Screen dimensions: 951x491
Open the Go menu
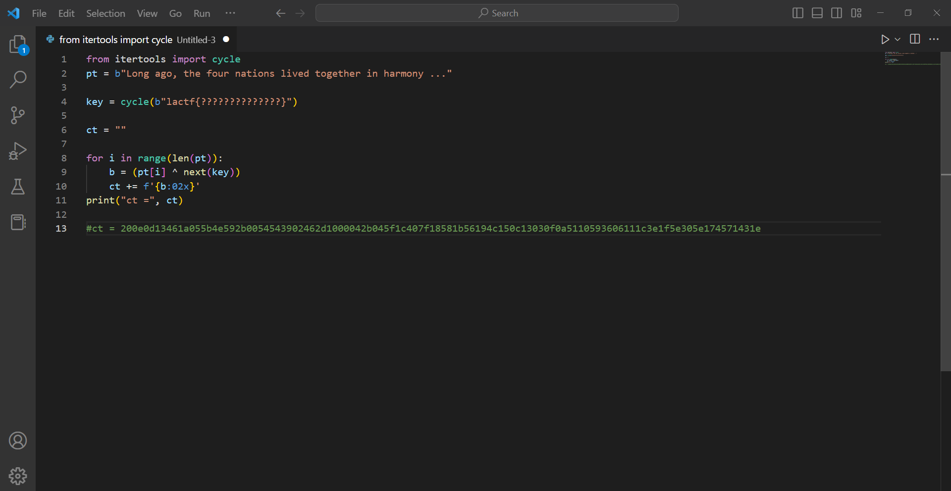point(175,13)
